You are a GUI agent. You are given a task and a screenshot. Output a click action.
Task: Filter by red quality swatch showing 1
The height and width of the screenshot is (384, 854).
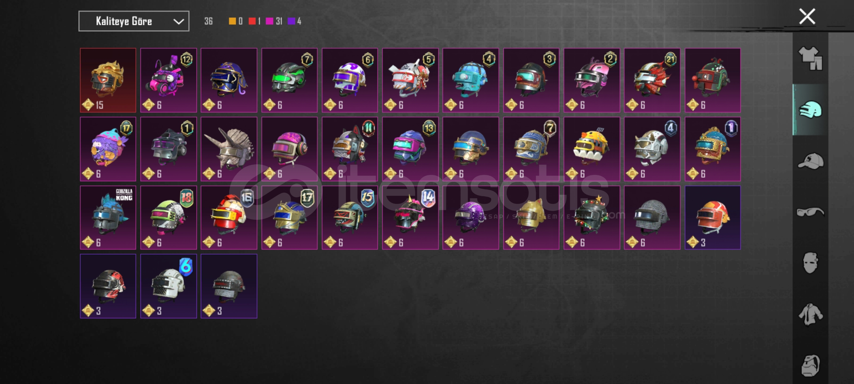point(254,21)
